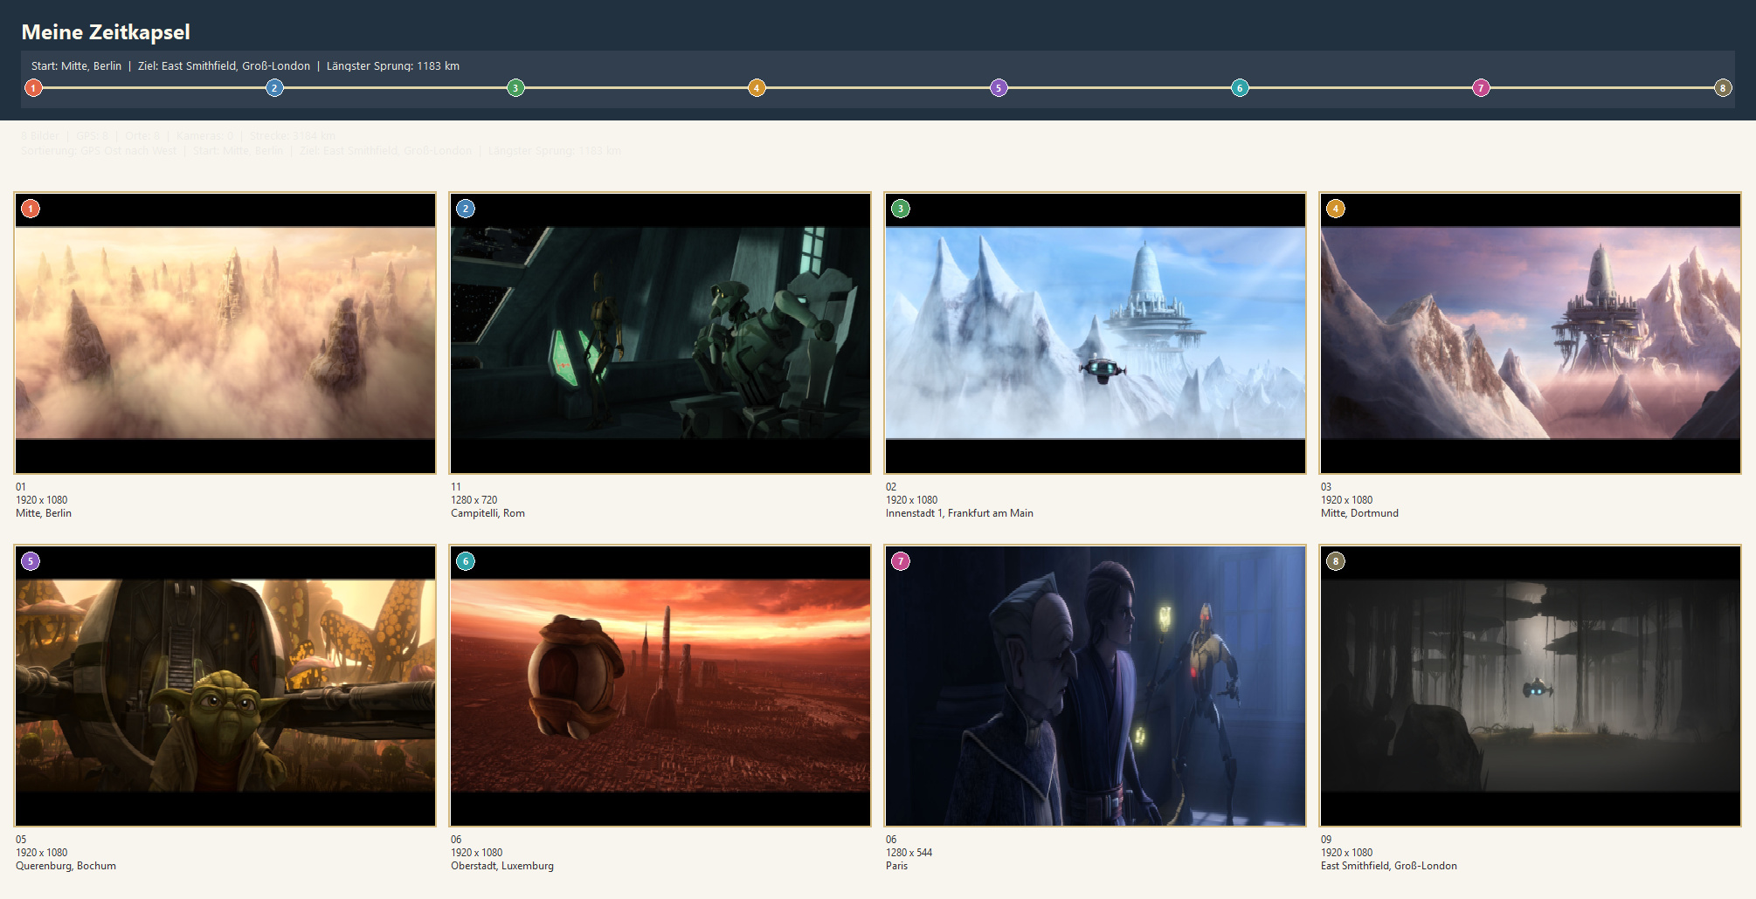Jump to green timeline marker 3

point(515,87)
